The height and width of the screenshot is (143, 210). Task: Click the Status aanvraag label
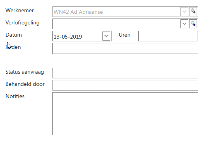pos(25,72)
